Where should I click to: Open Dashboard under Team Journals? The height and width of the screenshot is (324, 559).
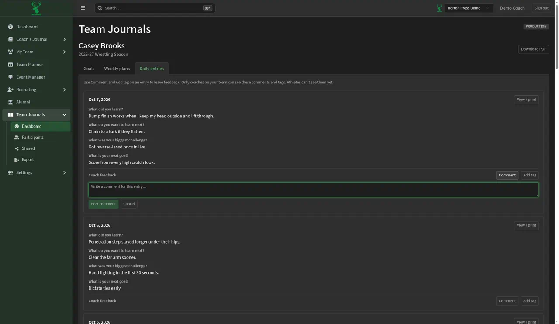click(40, 127)
